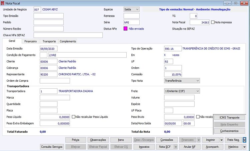This screenshot has width=250, height=151.
Task: Click the arrow icon next to Histórico
Action: (x=244, y=147)
